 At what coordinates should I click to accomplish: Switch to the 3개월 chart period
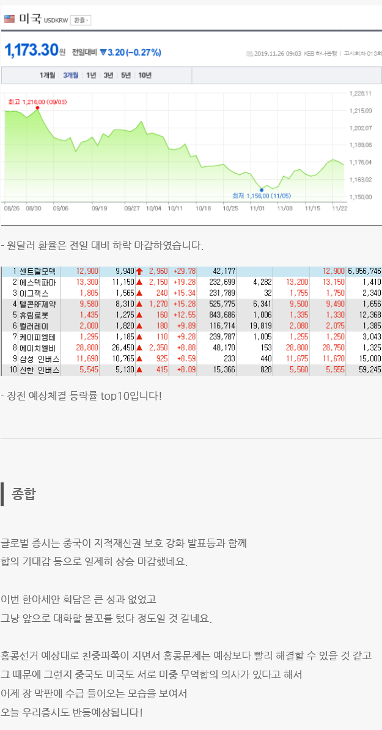(70, 75)
